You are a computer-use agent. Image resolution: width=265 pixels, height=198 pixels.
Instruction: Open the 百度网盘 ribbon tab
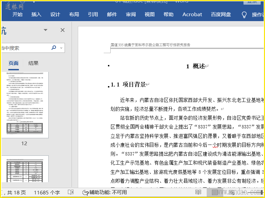tap(221, 15)
